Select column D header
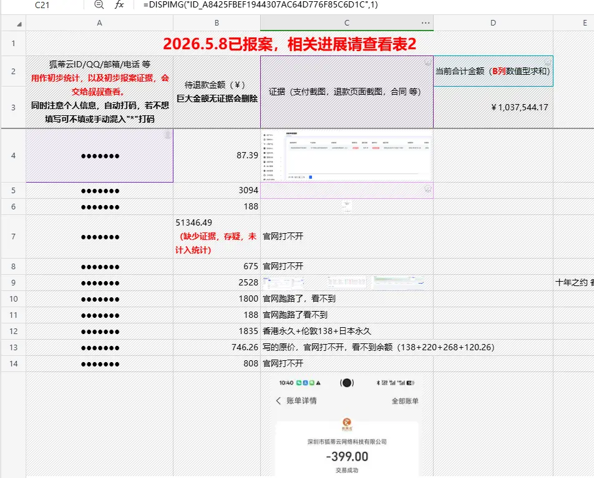Image resolution: width=594 pixels, height=478 pixels. 493,23
